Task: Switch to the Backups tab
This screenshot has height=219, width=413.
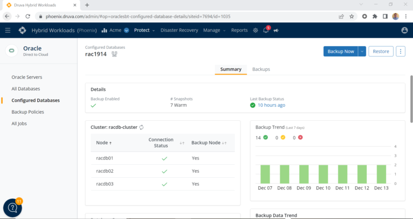Action: [261, 69]
